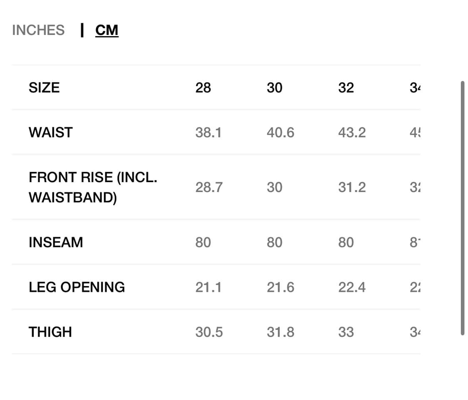Click the INSEAM row label
This screenshot has height=400, width=468.
tap(56, 242)
